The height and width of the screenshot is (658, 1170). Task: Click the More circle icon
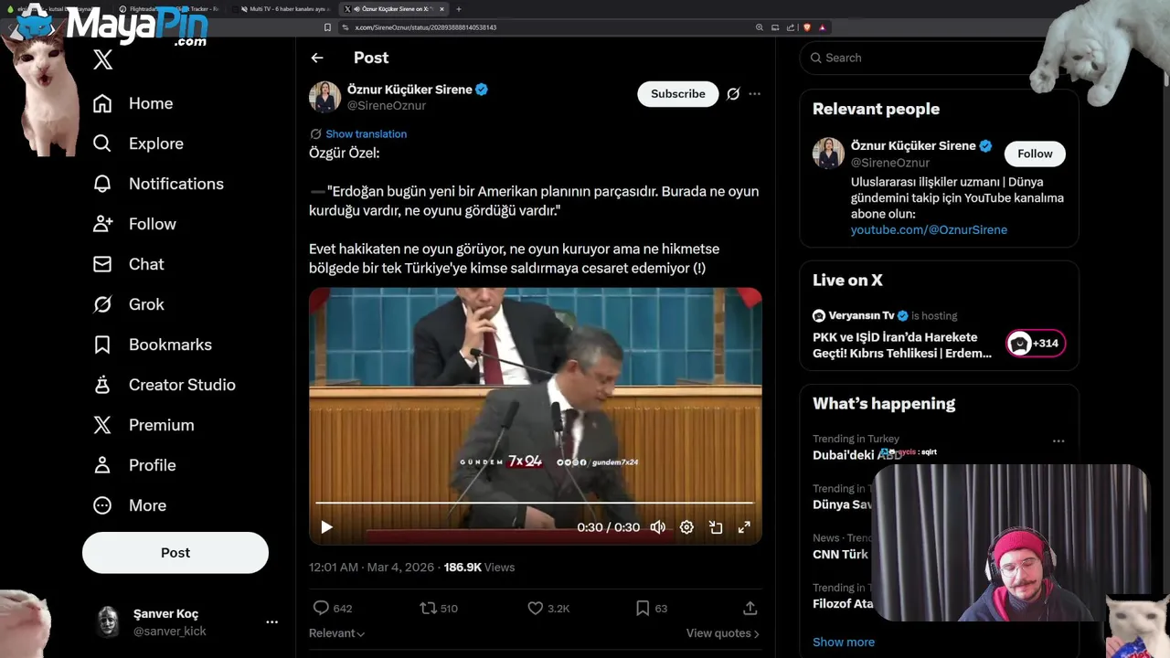102,505
